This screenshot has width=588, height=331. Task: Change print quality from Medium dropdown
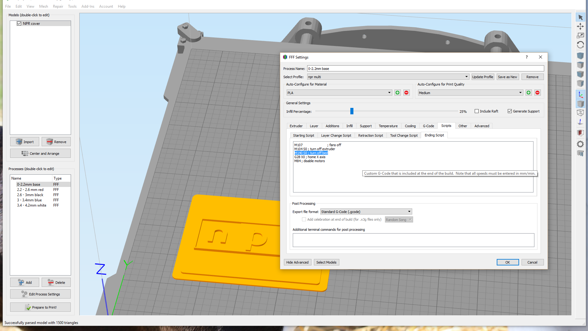click(x=520, y=93)
